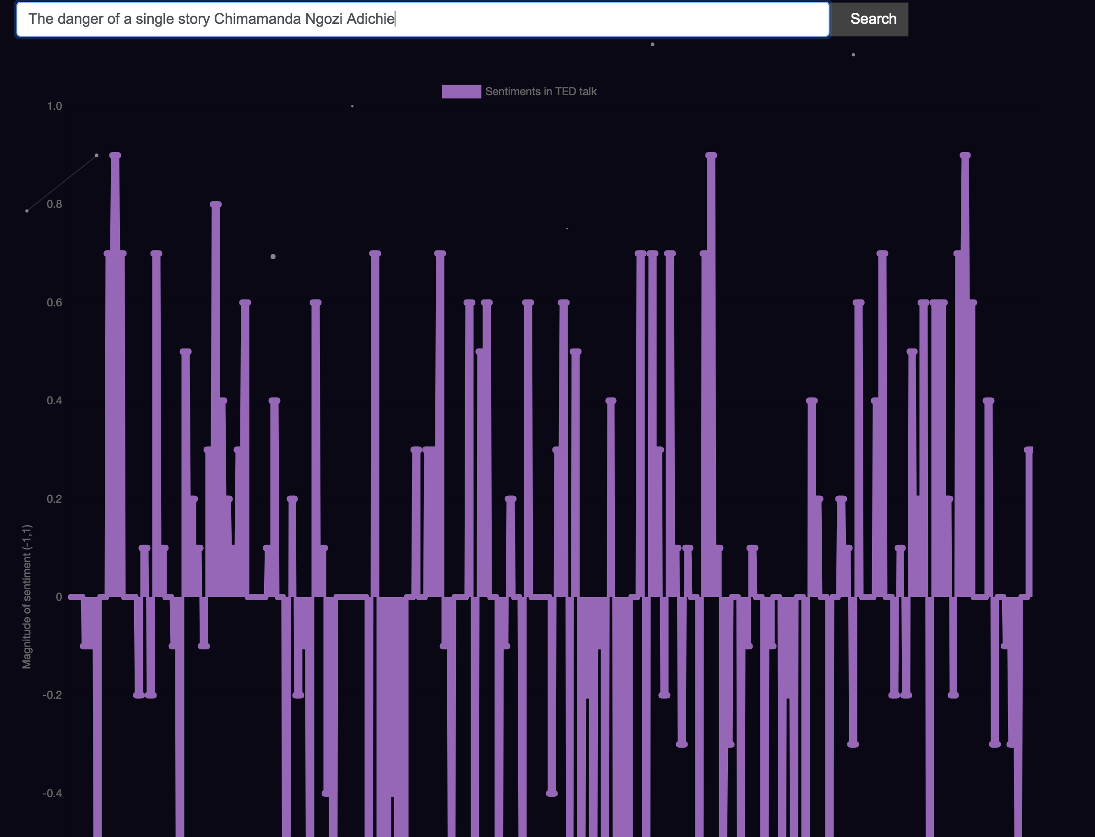The width and height of the screenshot is (1095, 837).
Task: Click the 0.4 y-axis tick label
Action: pos(54,401)
